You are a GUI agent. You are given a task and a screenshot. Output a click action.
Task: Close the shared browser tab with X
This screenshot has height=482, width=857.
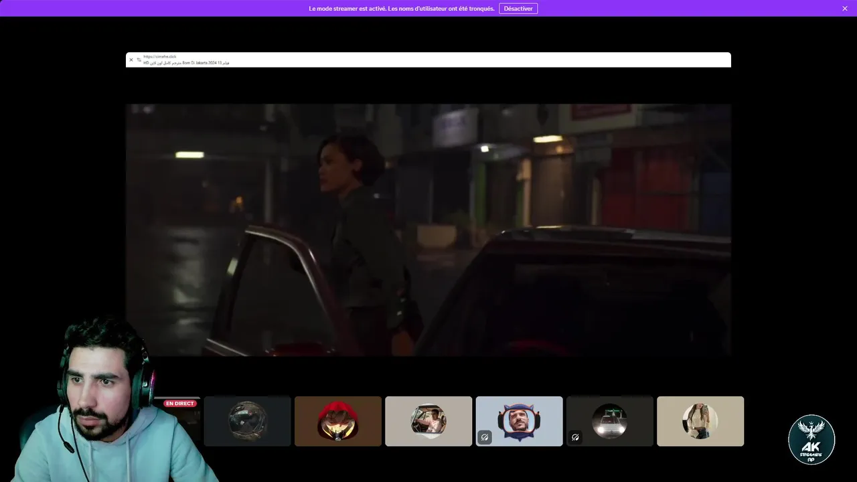(x=131, y=60)
